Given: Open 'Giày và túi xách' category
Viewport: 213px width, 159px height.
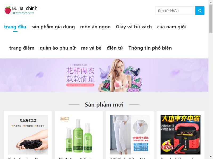Looking at the screenshot, I should [x=134, y=27].
